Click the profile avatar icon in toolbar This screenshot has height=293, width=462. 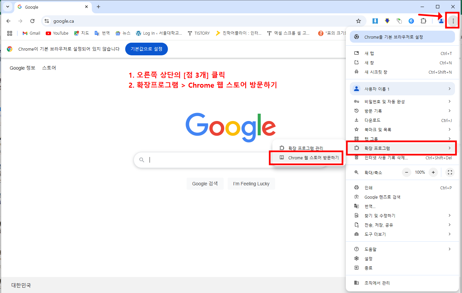pyautogui.click(x=441, y=21)
